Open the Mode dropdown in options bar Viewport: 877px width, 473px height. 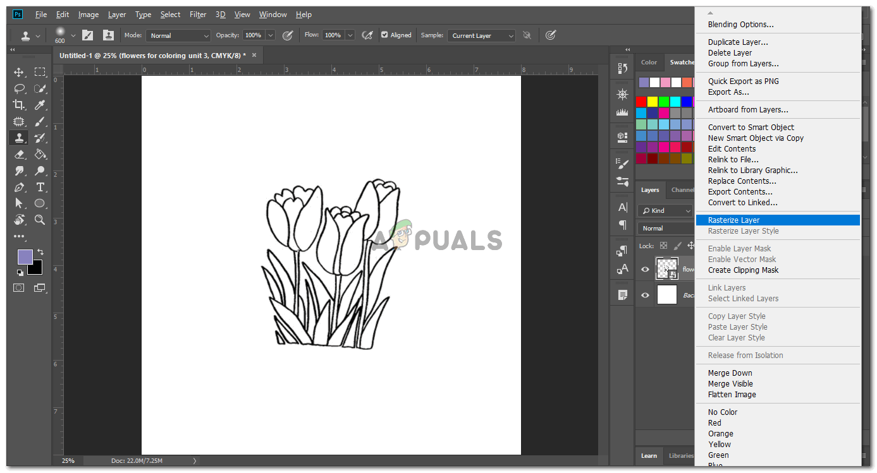178,36
